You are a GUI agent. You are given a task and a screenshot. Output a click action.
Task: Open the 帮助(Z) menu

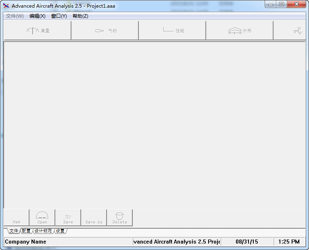(x=80, y=16)
